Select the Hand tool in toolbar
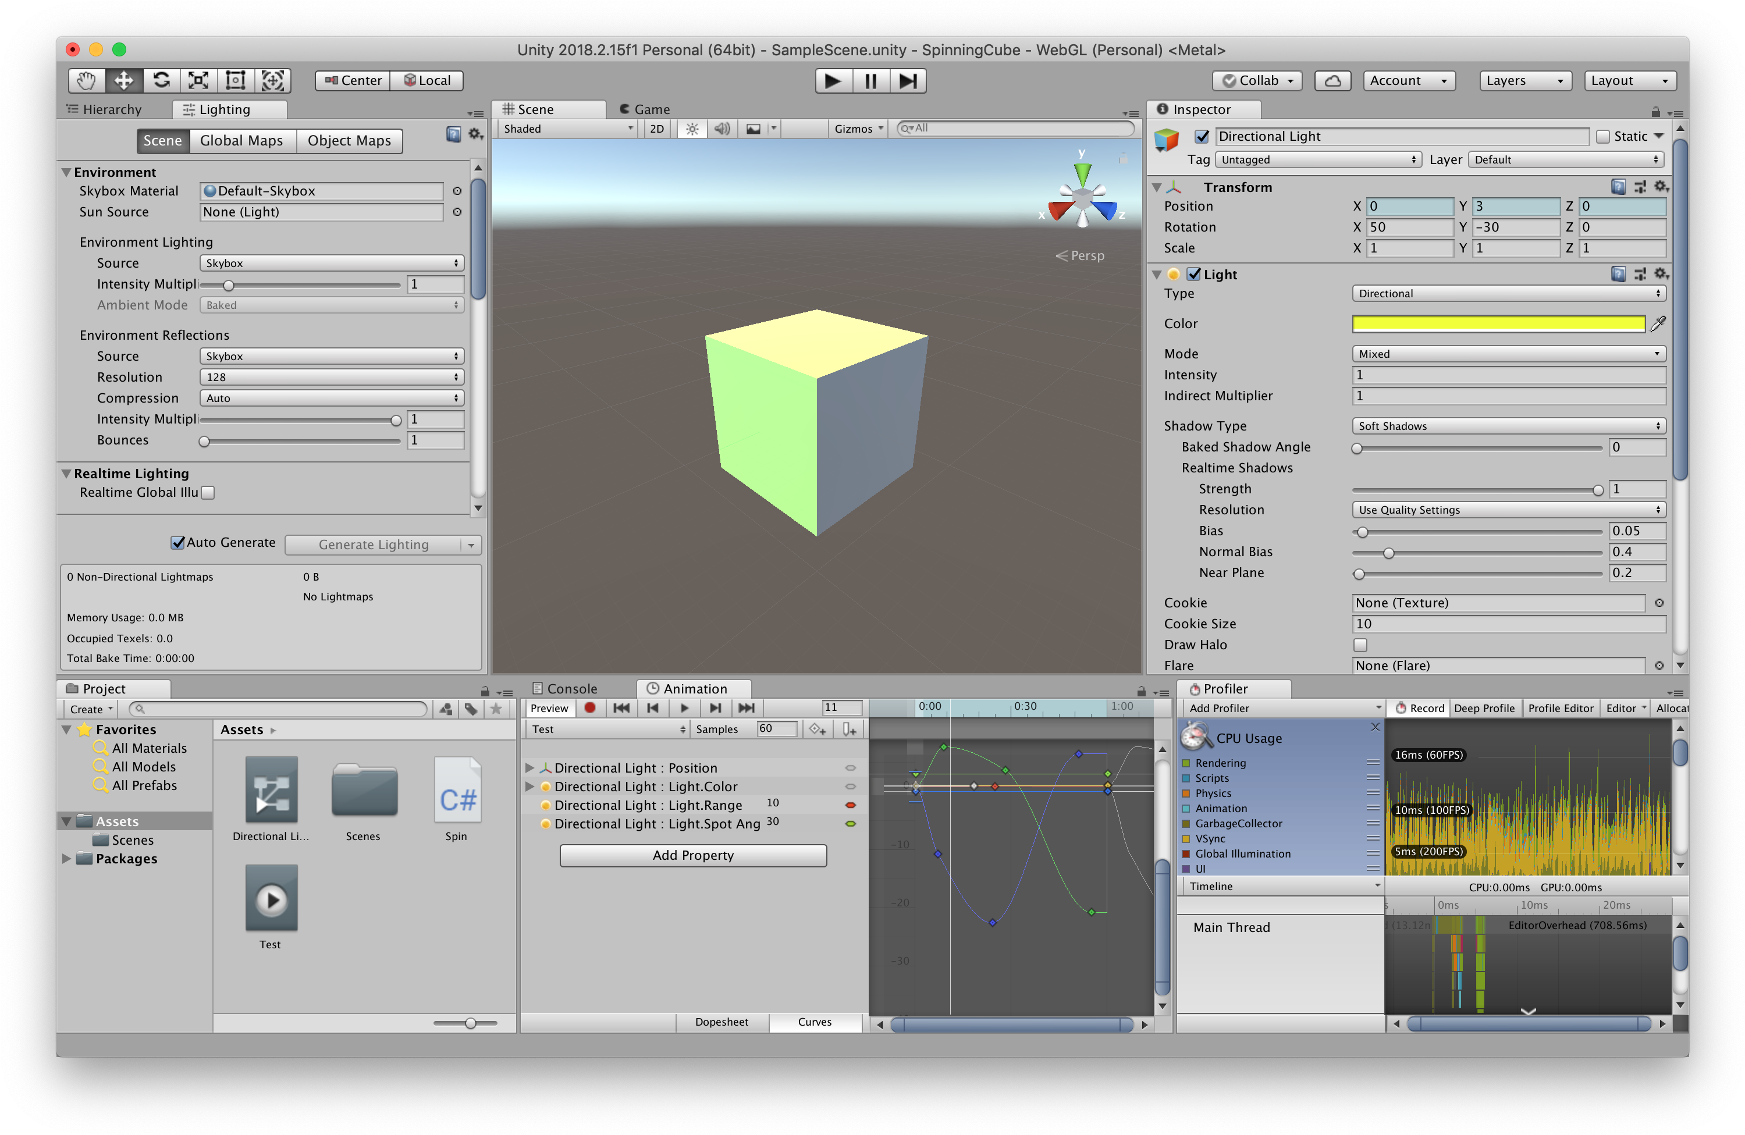1745x1135 pixels. point(87,81)
